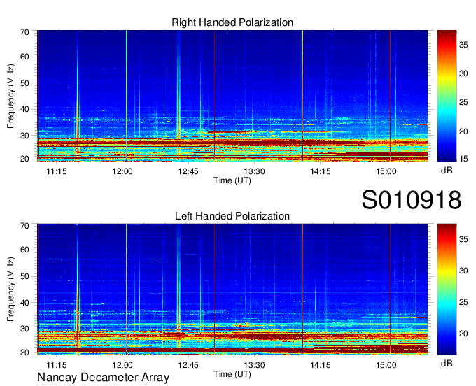This screenshot has width=476, height=386.
Task: Click 13:30 tick of Left Handed plot
Action: (254, 365)
